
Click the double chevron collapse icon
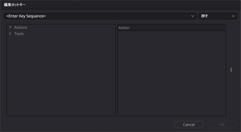[x=231, y=70]
